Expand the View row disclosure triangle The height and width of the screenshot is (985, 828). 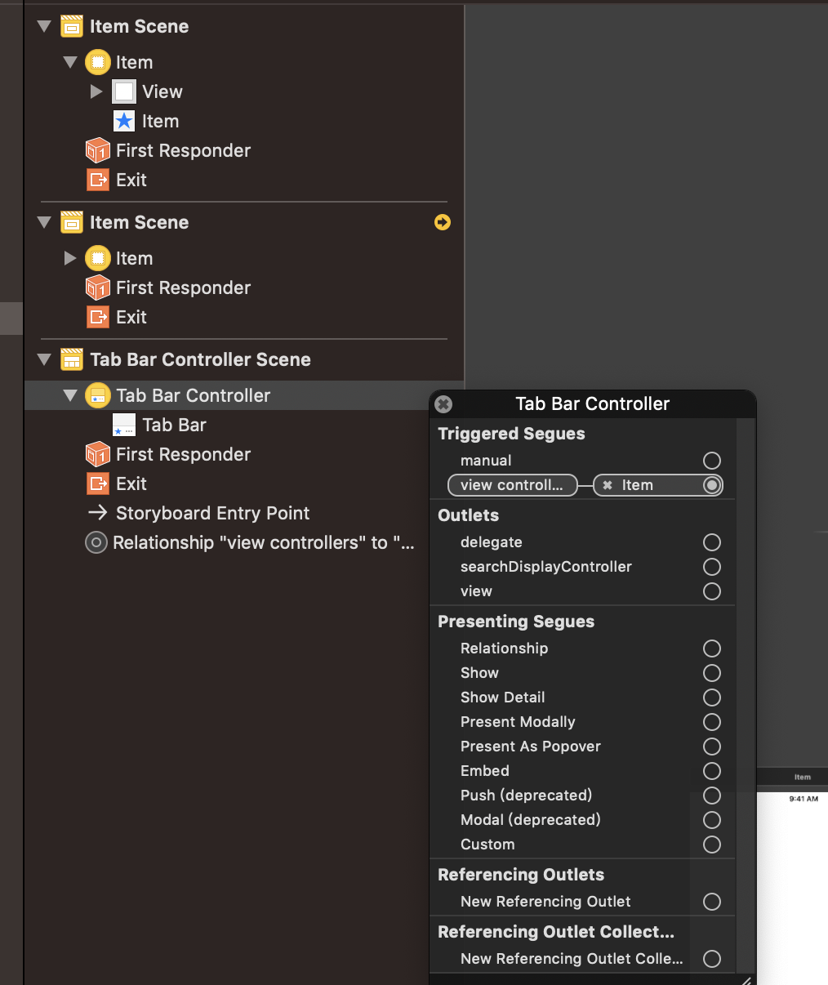click(x=96, y=91)
